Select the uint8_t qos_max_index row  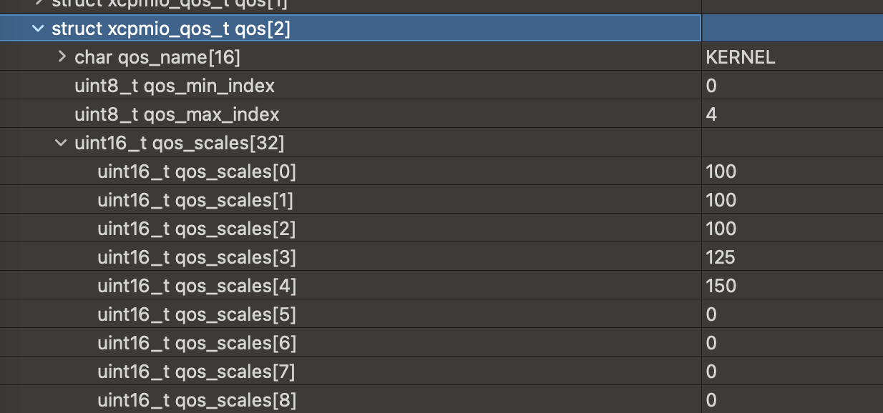tap(177, 114)
